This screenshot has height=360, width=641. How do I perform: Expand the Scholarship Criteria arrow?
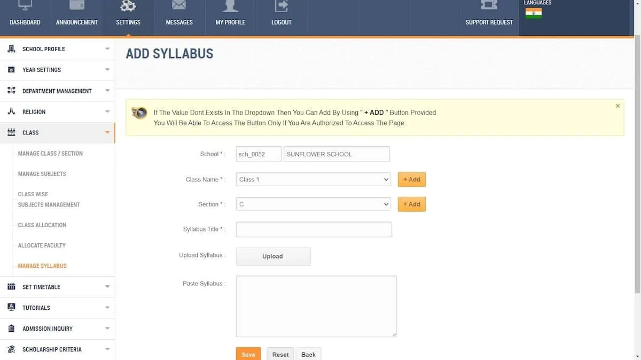pyautogui.click(x=107, y=349)
